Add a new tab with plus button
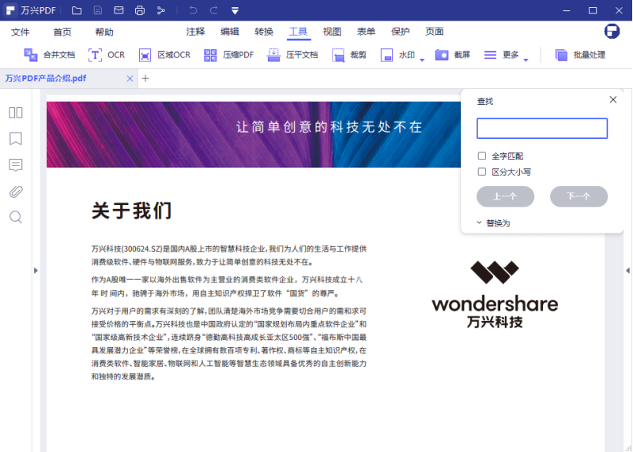633x452 pixels. click(145, 79)
